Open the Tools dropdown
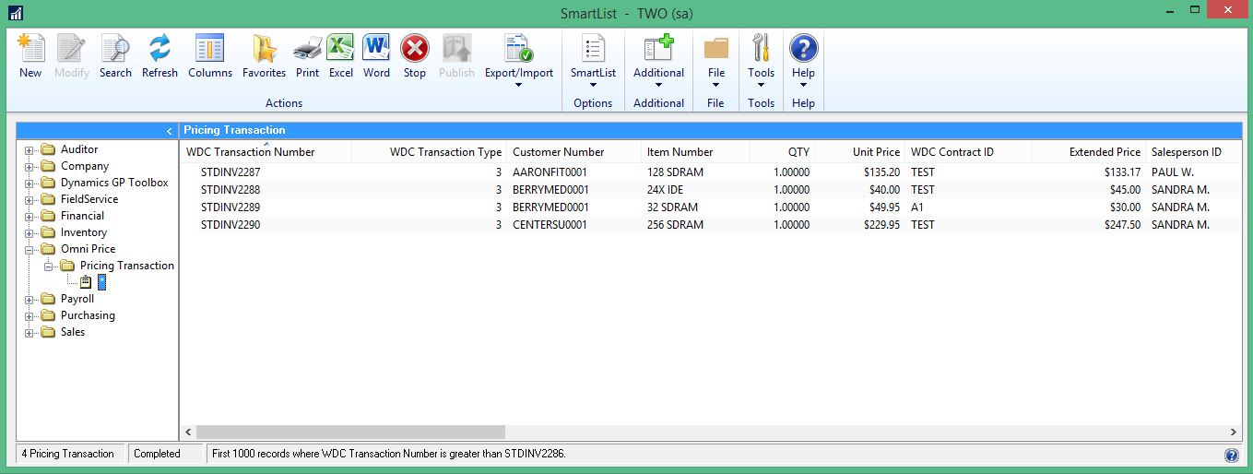Viewport: 1253px width, 474px height. point(761,61)
